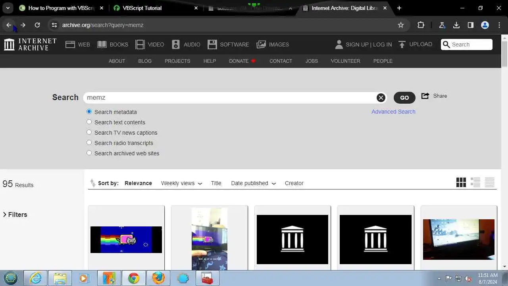The height and width of the screenshot is (286, 508).
Task: Click SIGN UP | LOG IN link
Action: click(x=369, y=44)
